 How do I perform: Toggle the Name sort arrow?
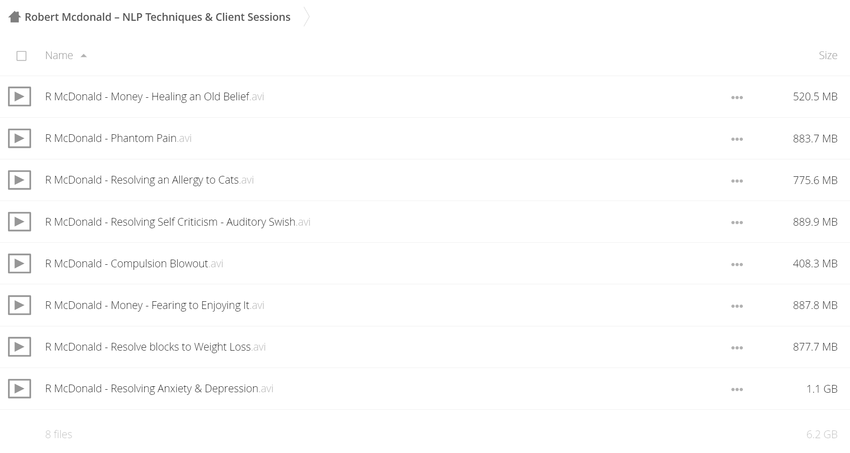[x=84, y=56]
